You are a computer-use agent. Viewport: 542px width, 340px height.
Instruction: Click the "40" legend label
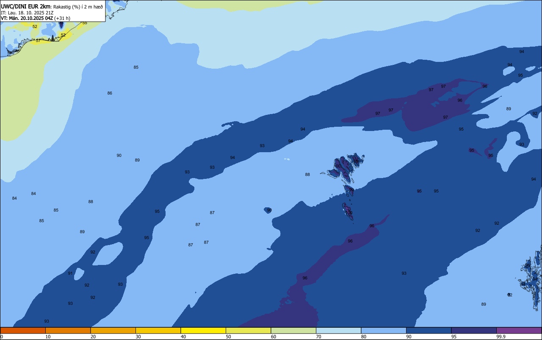[x=183, y=337]
